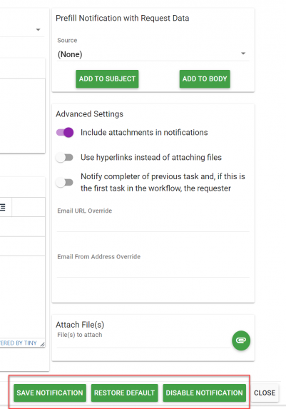Click RESTORE DEFAULT button
The width and height of the screenshot is (286, 409).
pos(124,393)
